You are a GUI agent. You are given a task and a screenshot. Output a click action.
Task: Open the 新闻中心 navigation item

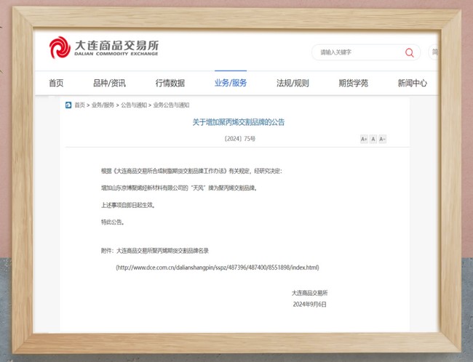point(412,83)
